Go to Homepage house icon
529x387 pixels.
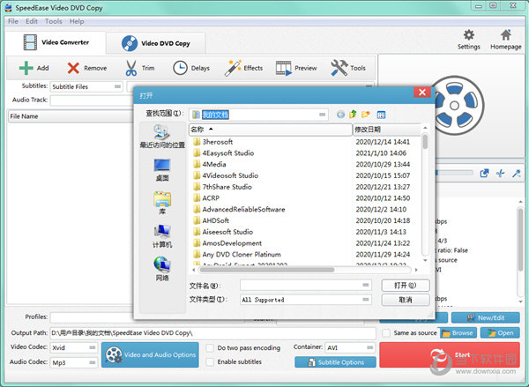(x=506, y=34)
